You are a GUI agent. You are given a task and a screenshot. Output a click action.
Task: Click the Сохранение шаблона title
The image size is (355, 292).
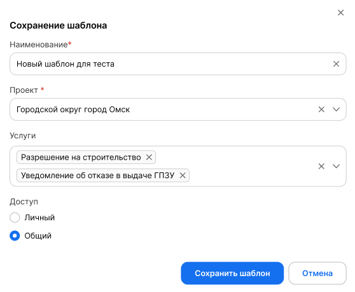58,25
